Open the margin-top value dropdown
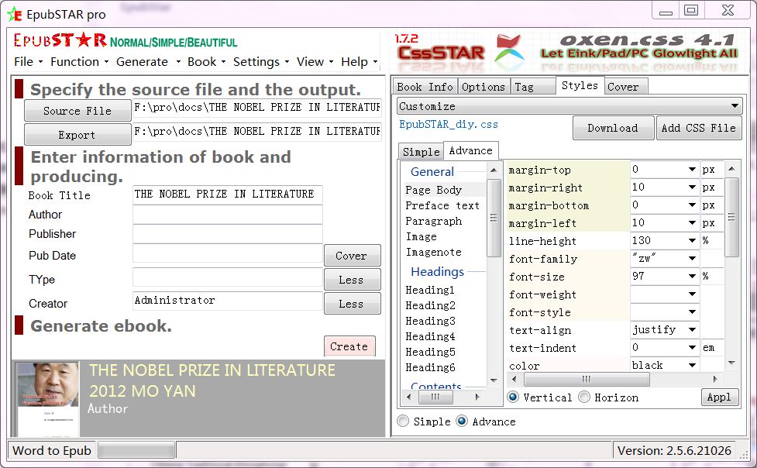Viewport: 757px width, 468px height. 692,170
